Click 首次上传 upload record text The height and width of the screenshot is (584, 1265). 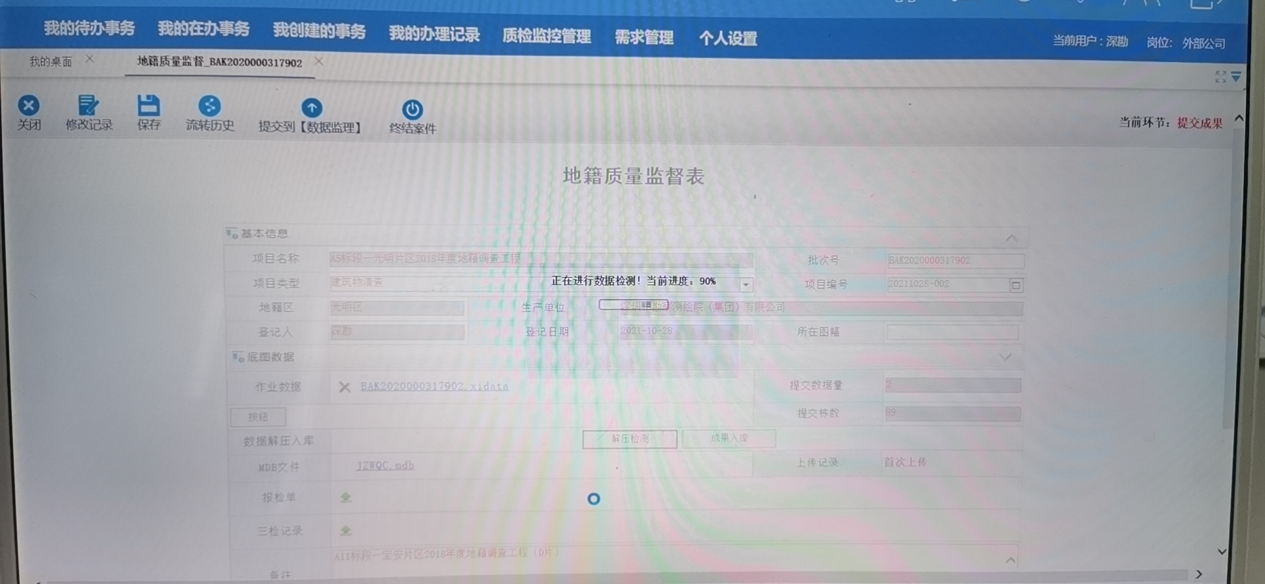coord(905,462)
